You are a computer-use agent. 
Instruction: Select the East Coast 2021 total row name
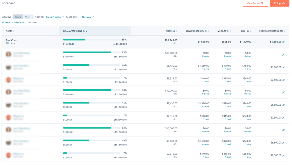coord(12,40)
